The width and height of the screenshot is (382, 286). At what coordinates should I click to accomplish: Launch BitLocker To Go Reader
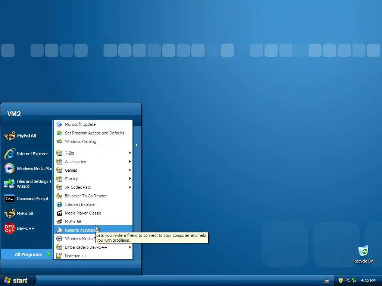[93, 196]
